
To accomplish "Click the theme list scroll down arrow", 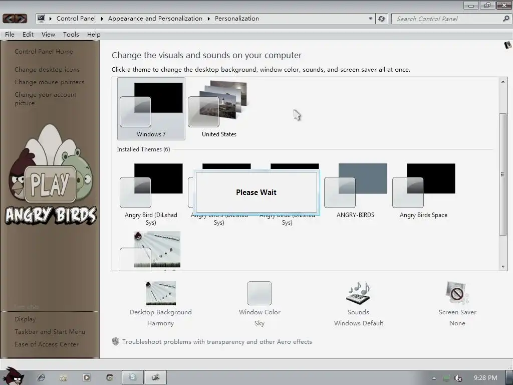I will click(503, 267).
